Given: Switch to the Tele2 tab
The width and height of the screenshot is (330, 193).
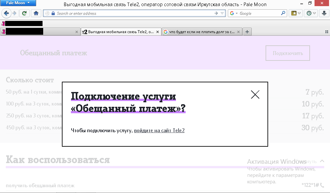Looking at the screenshot, I should tap(121, 32).
